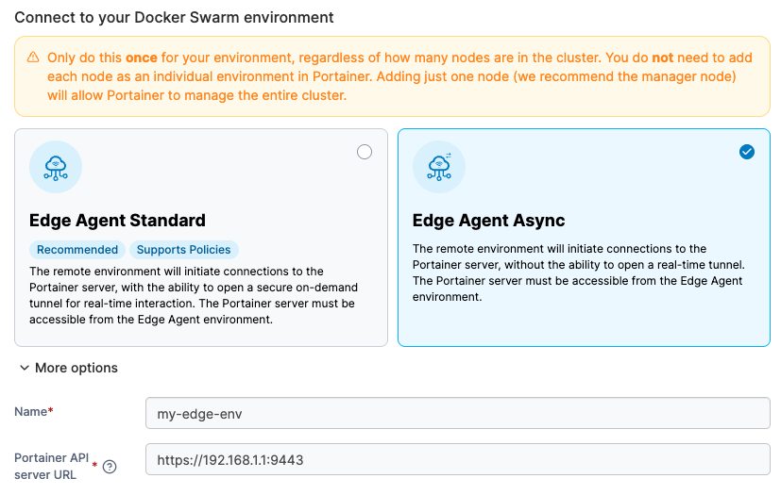Image resolution: width=781 pixels, height=495 pixels.
Task: Select the Edge Agent Async heading
Action: pos(488,221)
